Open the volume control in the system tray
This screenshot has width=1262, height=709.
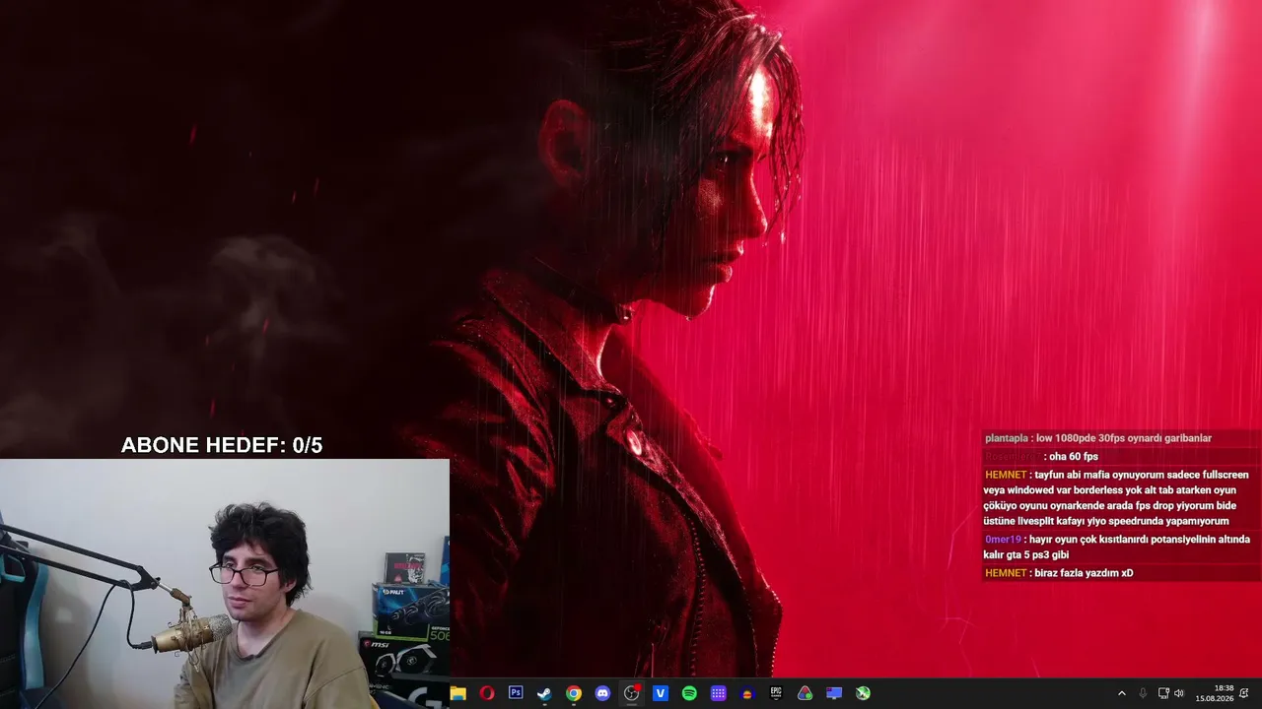click(x=1179, y=693)
